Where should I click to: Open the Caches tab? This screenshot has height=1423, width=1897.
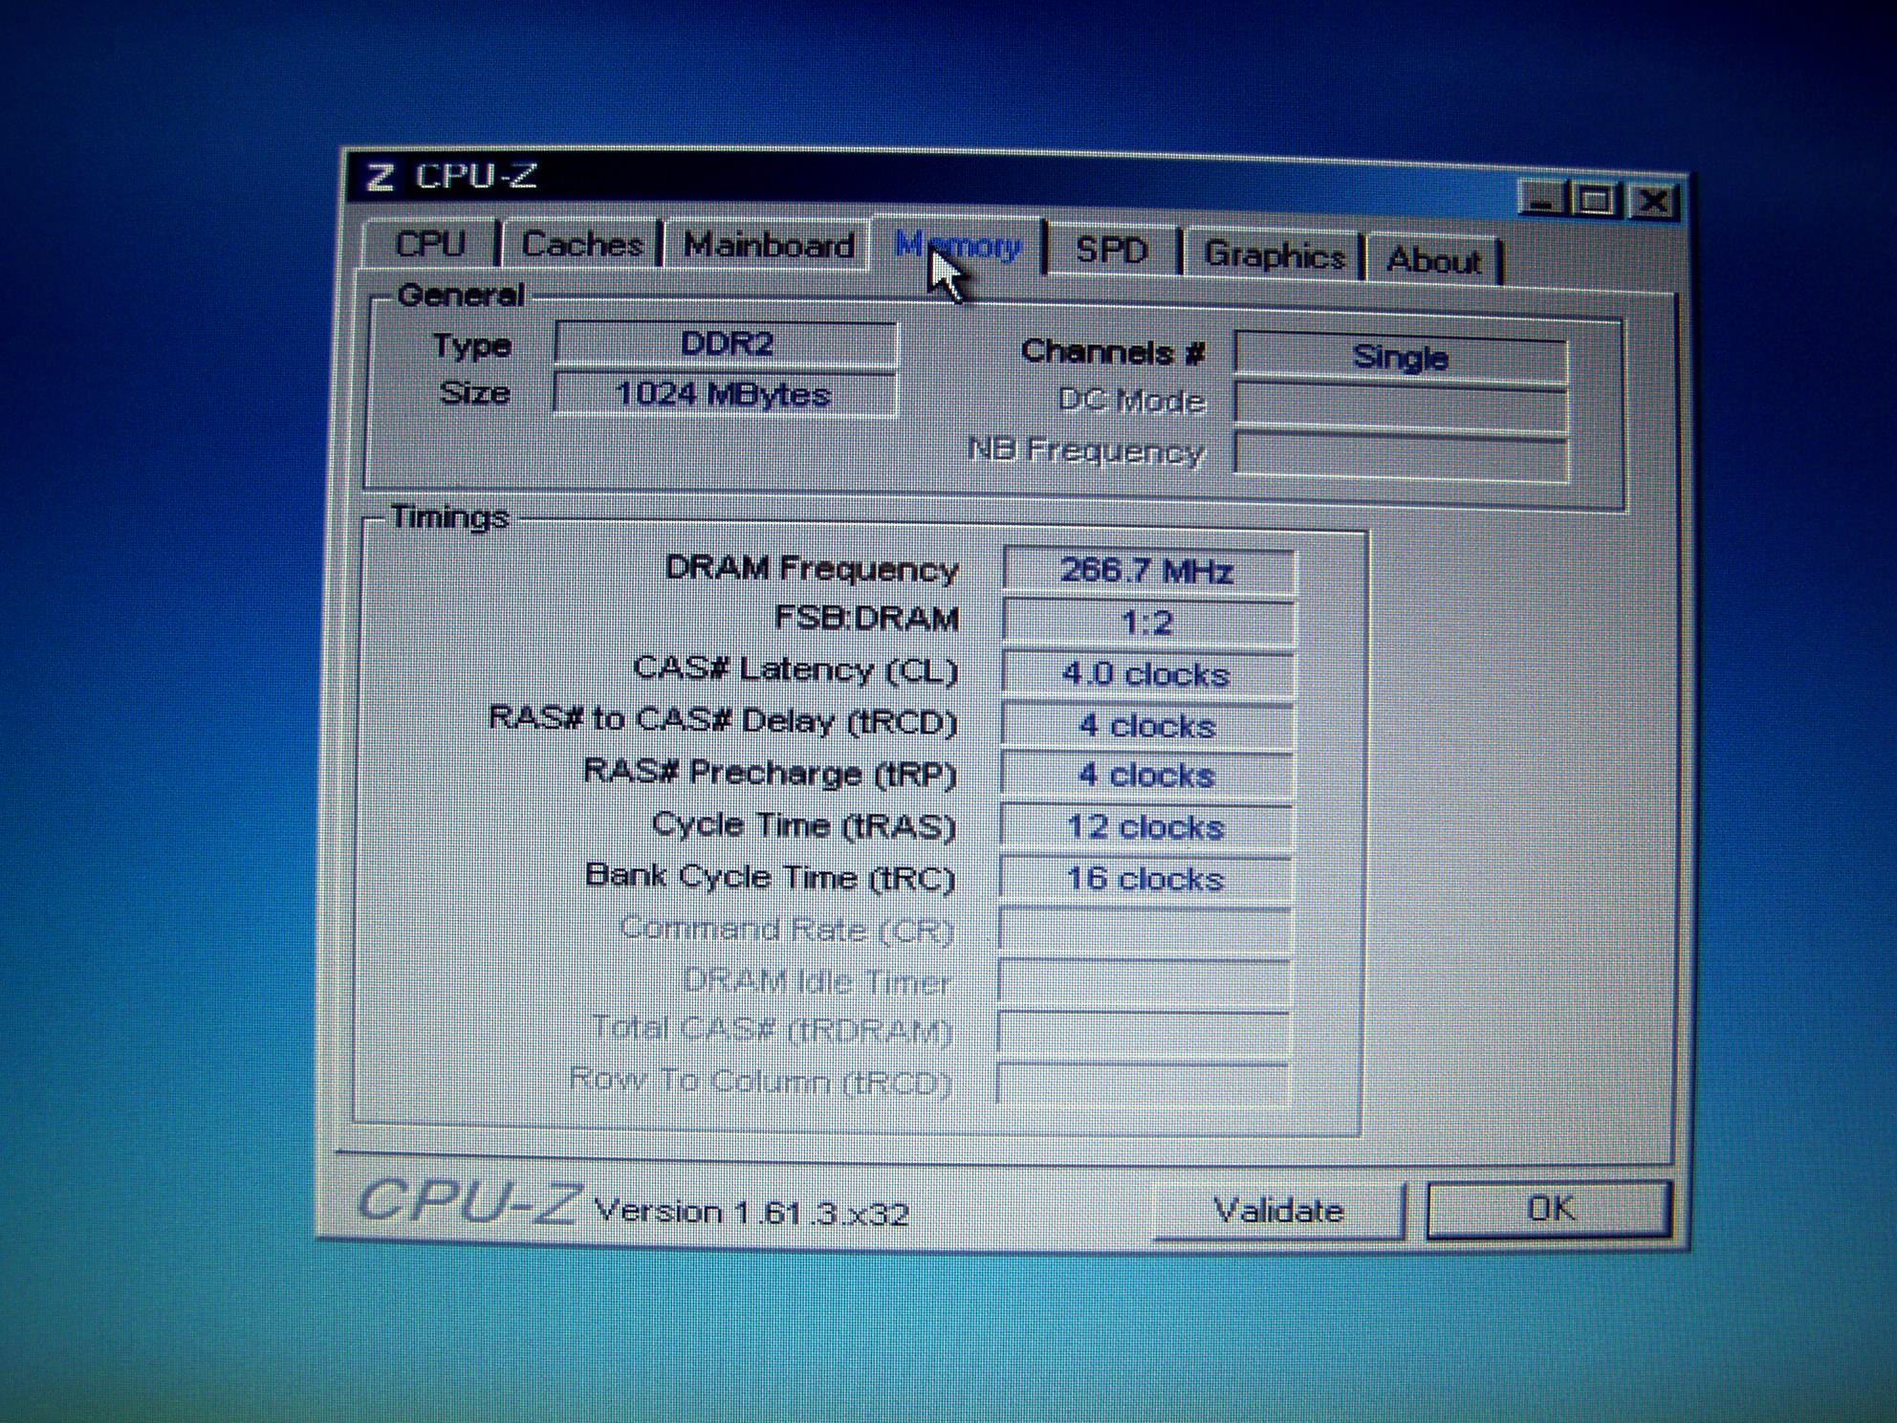coord(581,244)
